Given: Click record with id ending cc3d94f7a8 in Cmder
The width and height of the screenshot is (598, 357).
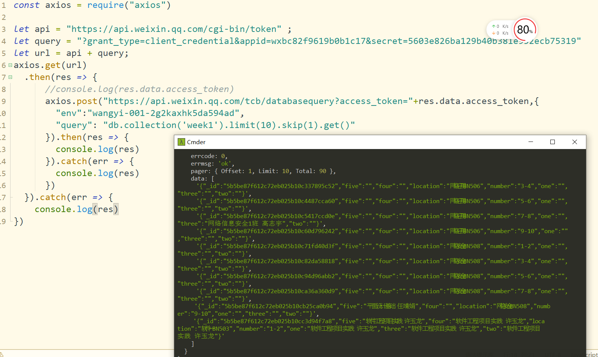Looking at the screenshot, I should pos(361,329).
